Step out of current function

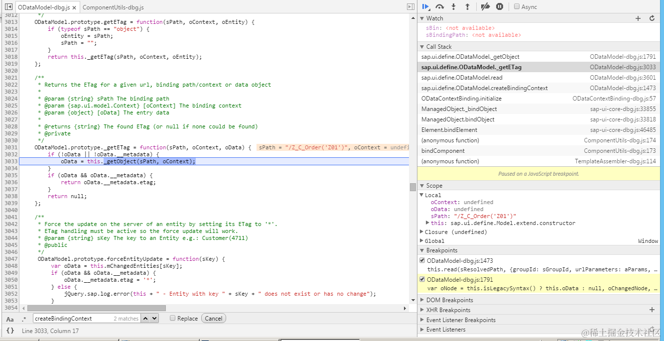[467, 6]
